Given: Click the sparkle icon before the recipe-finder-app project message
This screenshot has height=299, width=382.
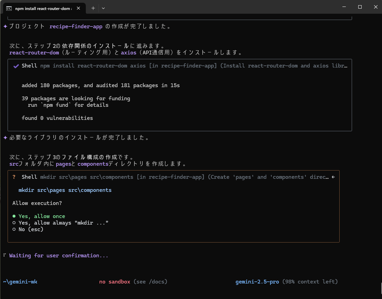Looking at the screenshot, I should pos(5,27).
